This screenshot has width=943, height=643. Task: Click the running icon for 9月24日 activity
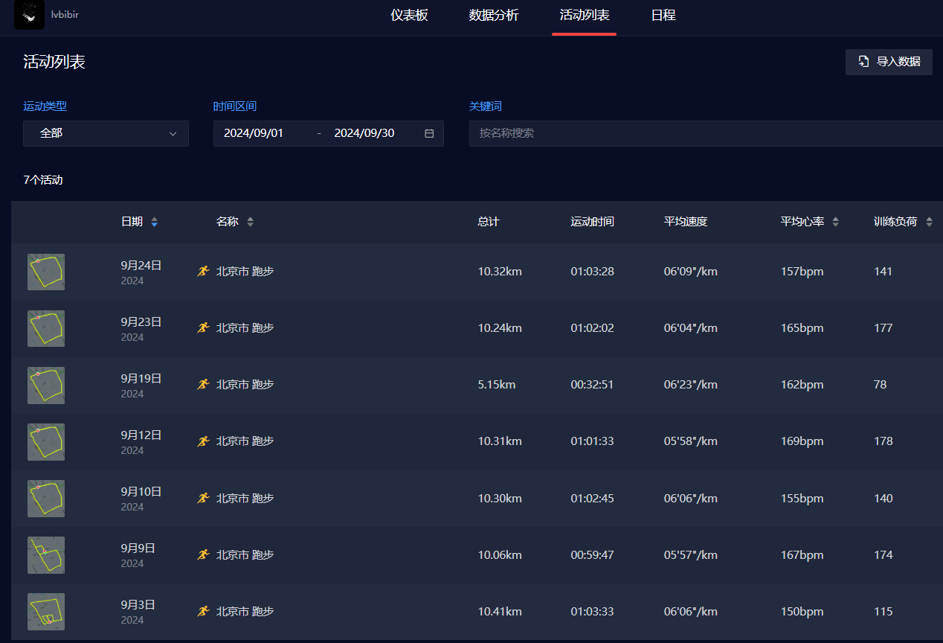point(203,272)
